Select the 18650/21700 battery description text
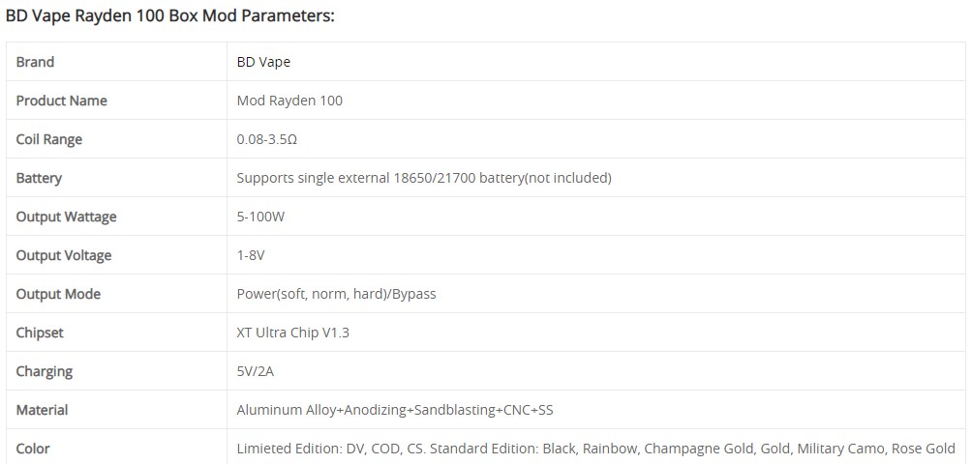 coord(424,178)
